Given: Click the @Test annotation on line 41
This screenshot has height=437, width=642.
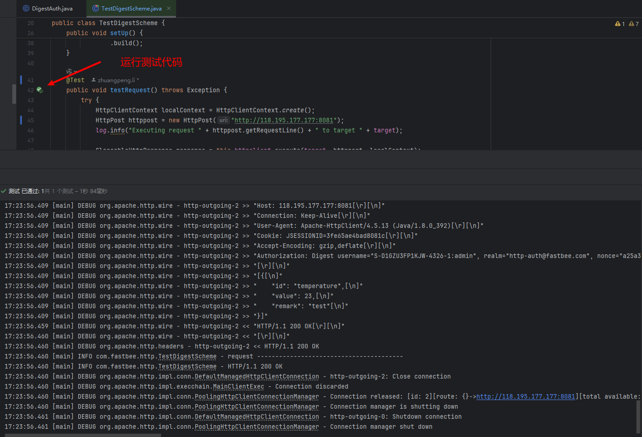Looking at the screenshot, I should tap(75, 80).
